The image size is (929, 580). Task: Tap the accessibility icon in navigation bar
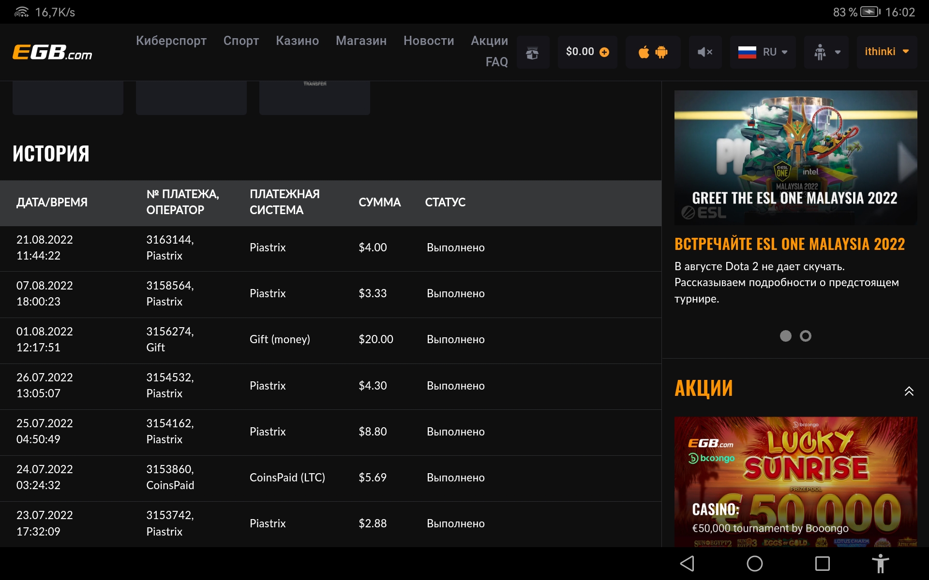click(x=881, y=564)
